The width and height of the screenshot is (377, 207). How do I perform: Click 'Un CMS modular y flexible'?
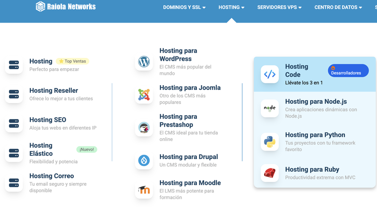pos(188,165)
